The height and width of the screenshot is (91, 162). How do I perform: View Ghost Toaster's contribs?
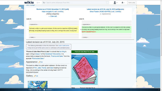(x=118, y=12)
